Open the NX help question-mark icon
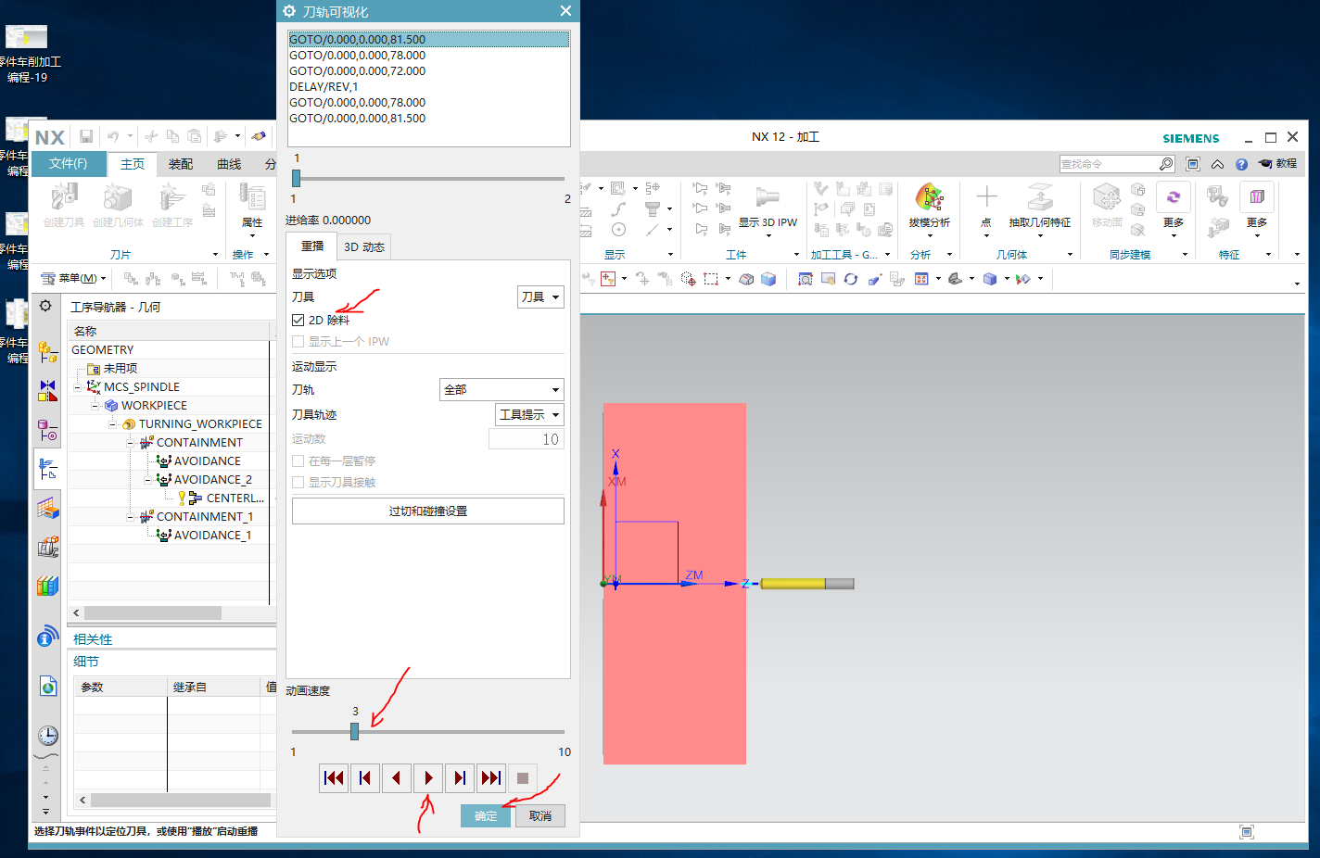This screenshot has height=858, width=1320. (1241, 164)
